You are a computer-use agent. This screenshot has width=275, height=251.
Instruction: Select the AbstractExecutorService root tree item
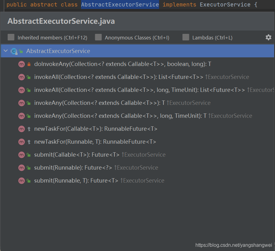(x=58, y=51)
